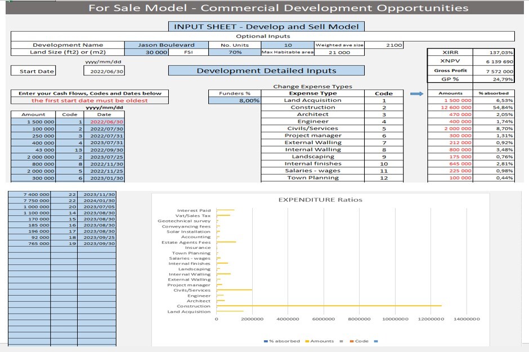
Task: Click the yellow 'Amounts' legend marker below the chart
Action: 307,341
